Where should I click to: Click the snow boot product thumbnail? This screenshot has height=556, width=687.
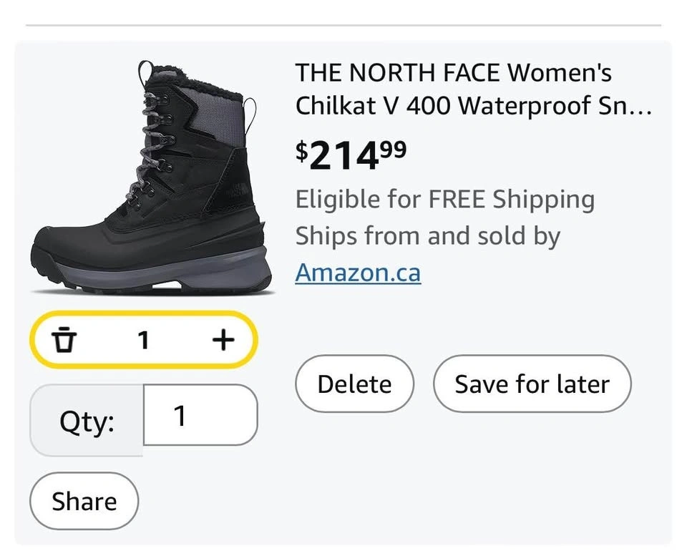point(150,179)
